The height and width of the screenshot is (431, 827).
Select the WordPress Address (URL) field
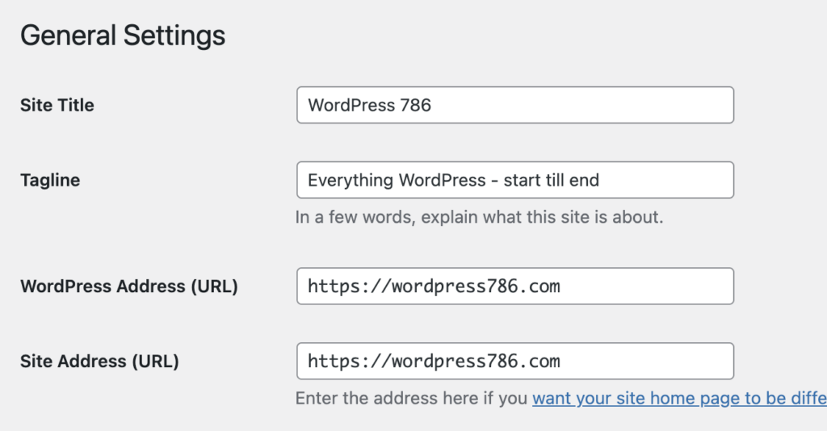(514, 286)
